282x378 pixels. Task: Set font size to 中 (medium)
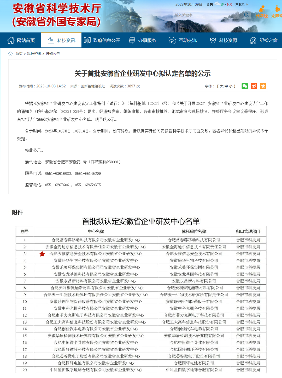tap(226, 86)
